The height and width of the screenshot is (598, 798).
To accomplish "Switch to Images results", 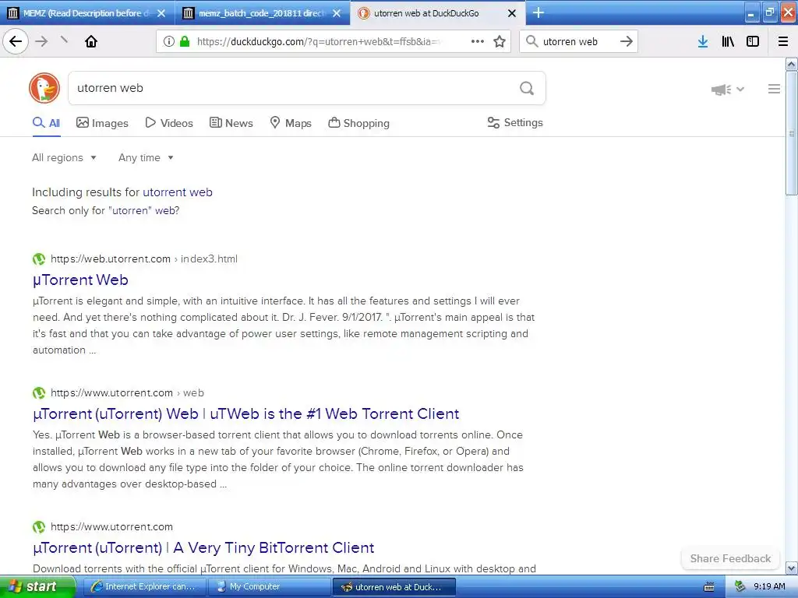I will click(x=102, y=123).
